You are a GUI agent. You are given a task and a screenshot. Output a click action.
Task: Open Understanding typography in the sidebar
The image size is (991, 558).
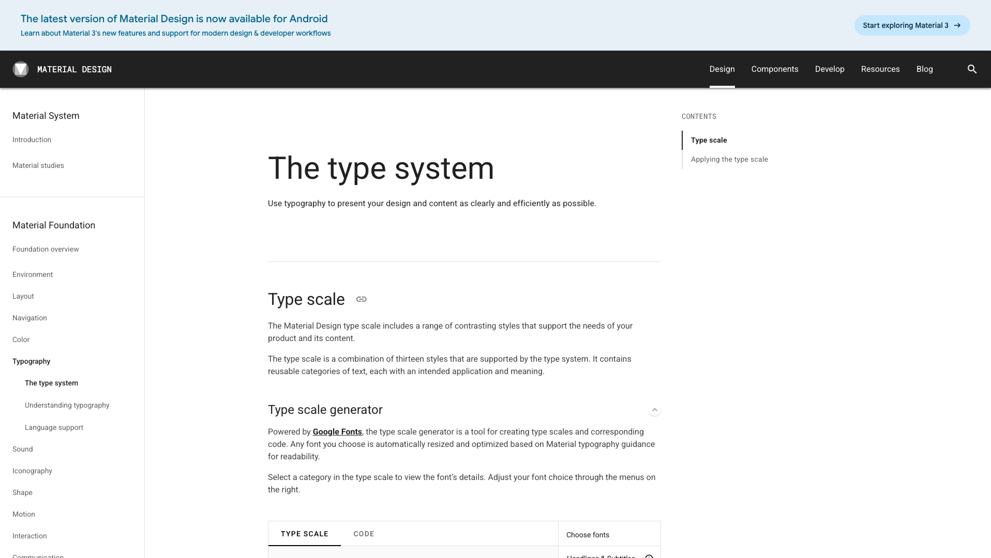[67, 405]
